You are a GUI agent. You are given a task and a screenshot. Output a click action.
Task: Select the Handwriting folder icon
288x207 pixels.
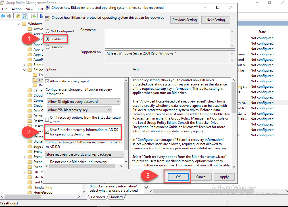(30, 187)
